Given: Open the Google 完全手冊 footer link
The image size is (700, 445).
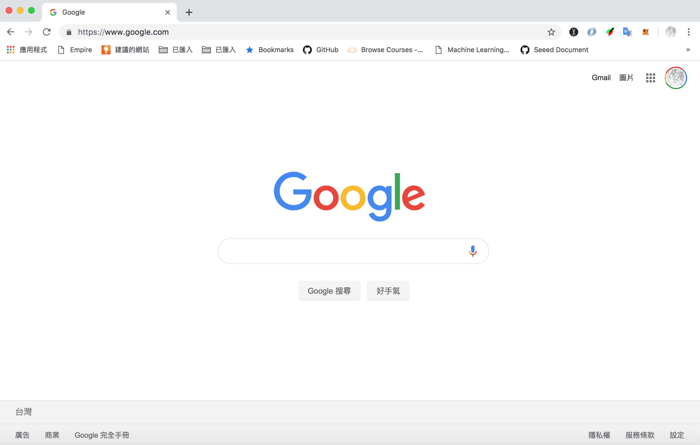Looking at the screenshot, I should (102, 435).
